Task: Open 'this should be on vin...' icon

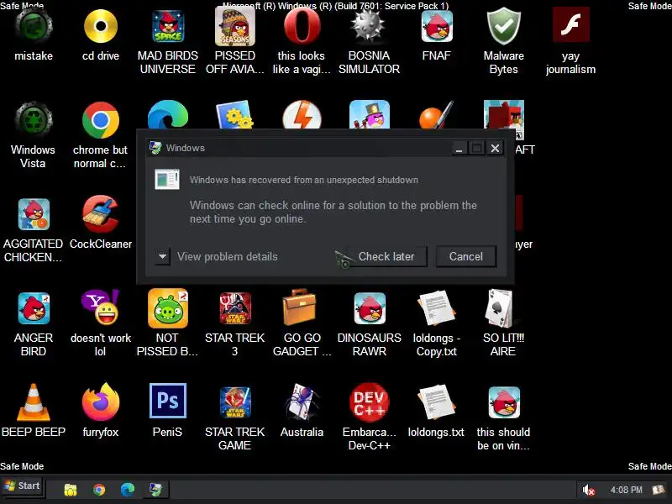Action: (x=503, y=402)
